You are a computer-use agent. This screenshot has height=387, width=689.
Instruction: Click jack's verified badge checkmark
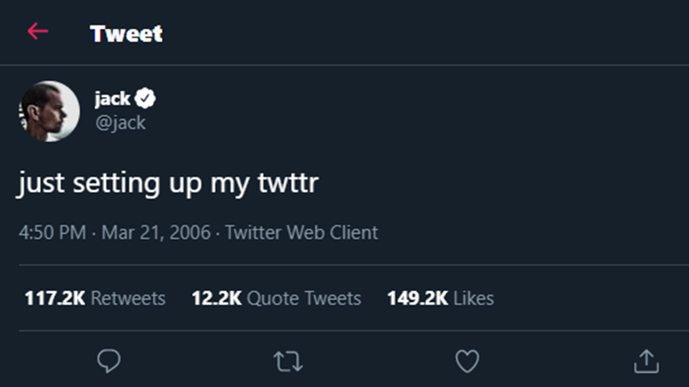145,97
